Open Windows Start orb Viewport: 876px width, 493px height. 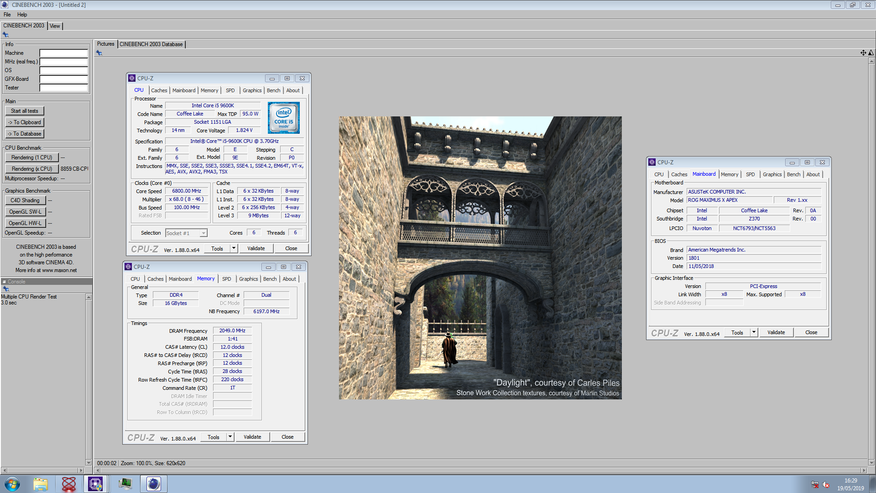[12, 484]
